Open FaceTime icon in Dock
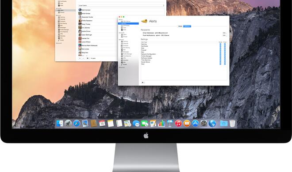 [x=145, y=123]
